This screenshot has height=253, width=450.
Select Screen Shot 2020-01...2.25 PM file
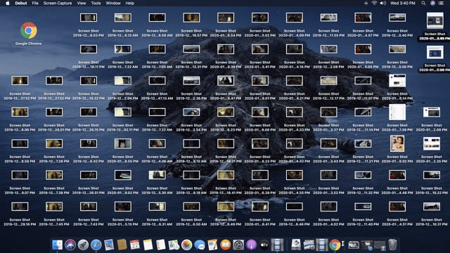pyautogui.click(x=431, y=143)
